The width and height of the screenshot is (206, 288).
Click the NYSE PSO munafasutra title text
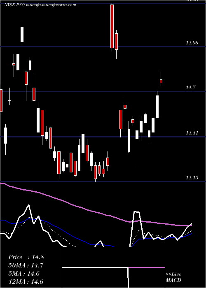coord(40,5)
